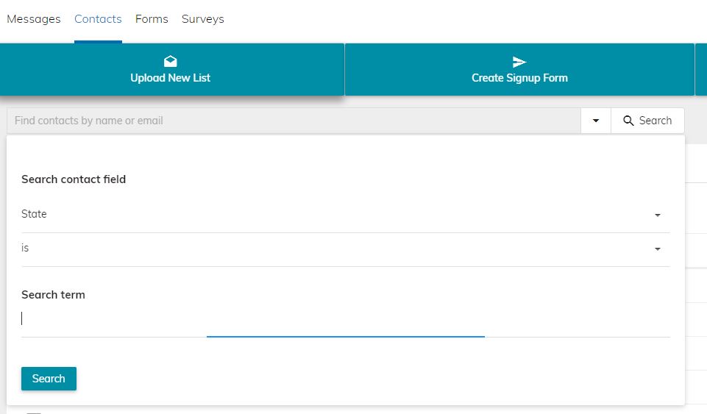Focus the Find contacts by name or email field
Viewport: 707px width, 414px height.
294,121
